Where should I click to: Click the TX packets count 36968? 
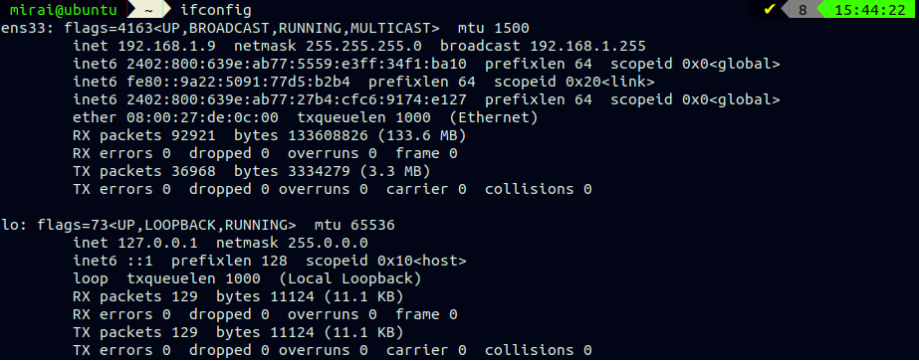[193, 171]
